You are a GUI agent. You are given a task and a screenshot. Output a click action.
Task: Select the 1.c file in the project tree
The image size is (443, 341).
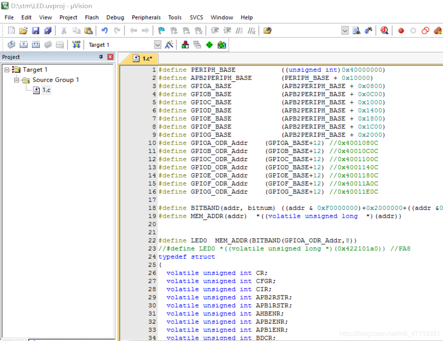pos(46,90)
